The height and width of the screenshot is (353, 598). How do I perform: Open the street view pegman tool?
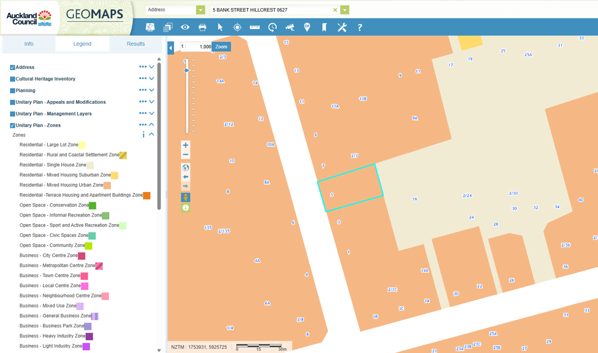pyautogui.click(x=186, y=197)
